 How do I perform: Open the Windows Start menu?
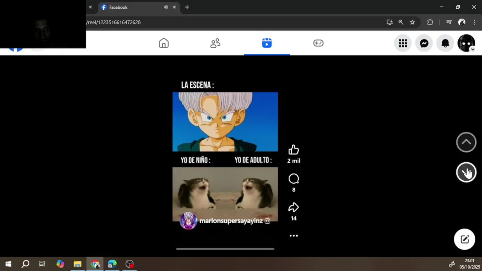[8, 264]
